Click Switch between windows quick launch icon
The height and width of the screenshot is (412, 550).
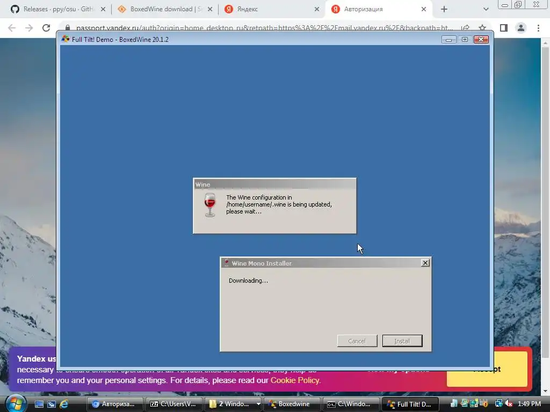52,404
